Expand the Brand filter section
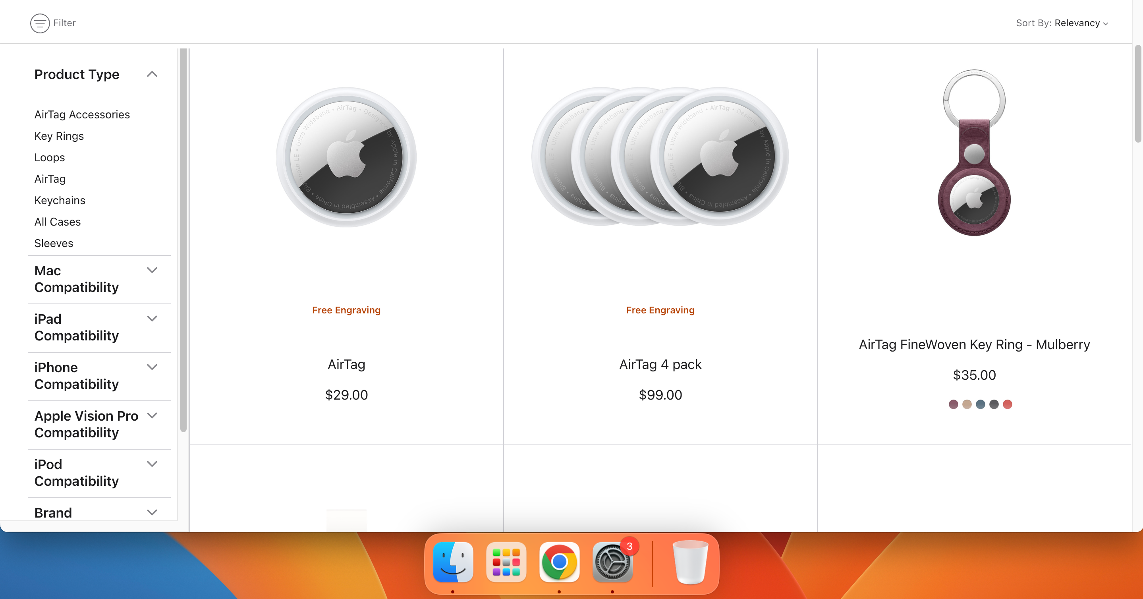Viewport: 1143px width, 599px height. (152, 512)
